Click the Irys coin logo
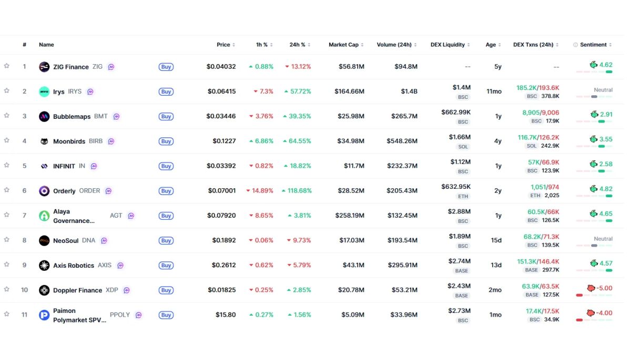Viewport: 631px width, 355px height. [44, 92]
